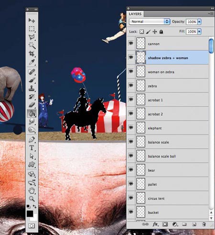
Task: Hide the acrobat 2 layer
Action: (x=131, y=113)
